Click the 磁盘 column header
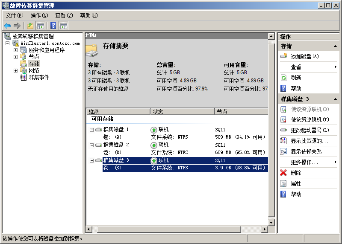This screenshot has width=342, height=244. (118, 112)
